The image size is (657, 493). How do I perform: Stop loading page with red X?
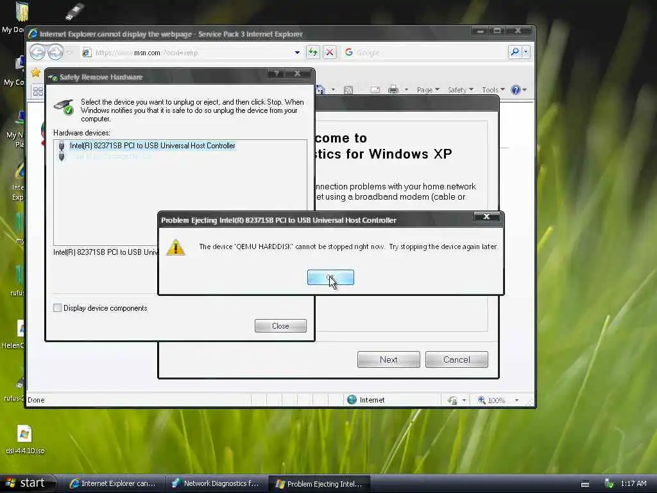point(330,53)
